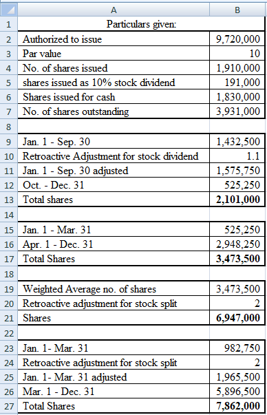
Task: Click Weighted Average no. of shares cell
Action: point(114,289)
